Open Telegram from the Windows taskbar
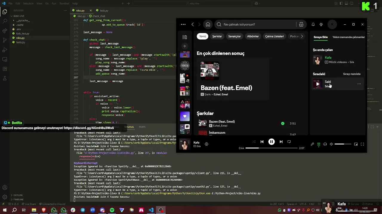Screen dimensions: 382x214 coord(83,210)
